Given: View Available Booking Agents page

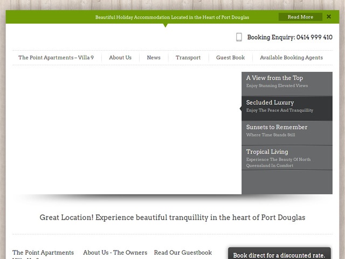Looking at the screenshot, I should click(291, 58).
